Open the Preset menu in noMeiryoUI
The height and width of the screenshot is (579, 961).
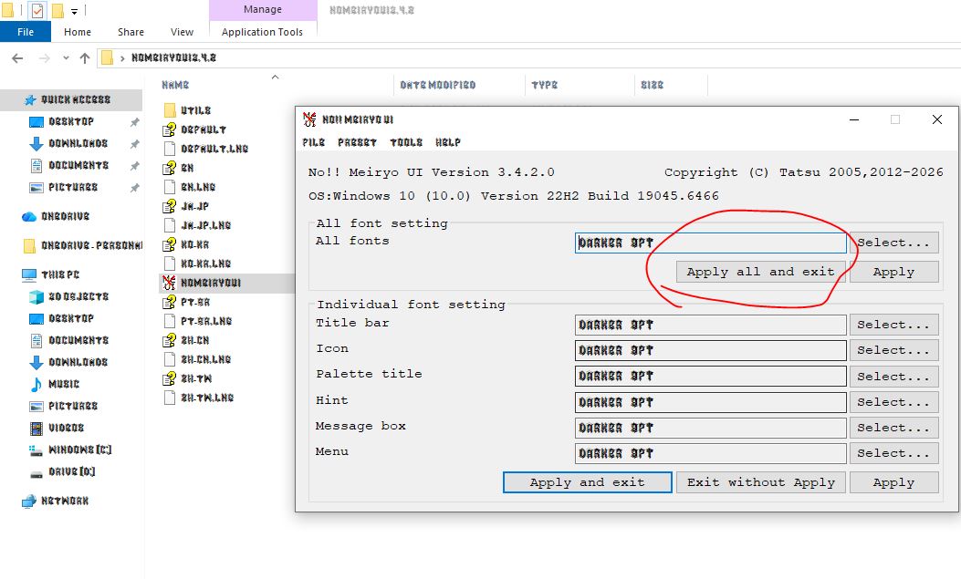point(357,142)
